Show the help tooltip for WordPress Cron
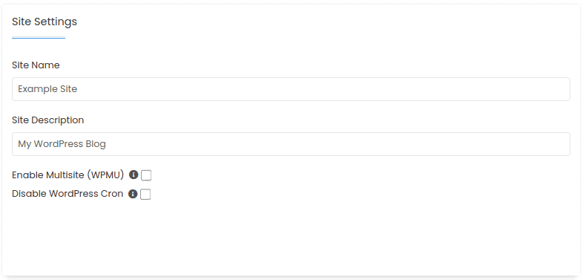Screen dimensions: 586x280 pos(133,194)
